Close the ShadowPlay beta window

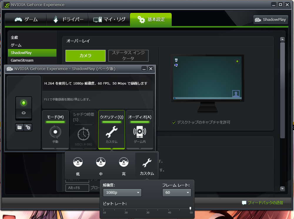point(151,69)
